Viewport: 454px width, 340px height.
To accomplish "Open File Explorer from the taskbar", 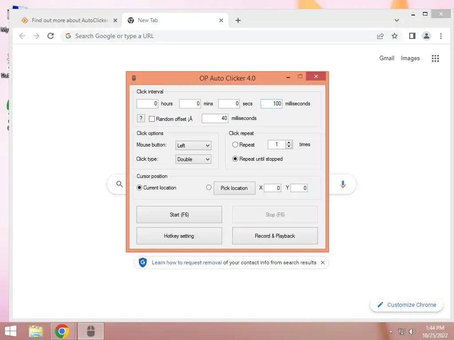I will click(x=36, y=331).
